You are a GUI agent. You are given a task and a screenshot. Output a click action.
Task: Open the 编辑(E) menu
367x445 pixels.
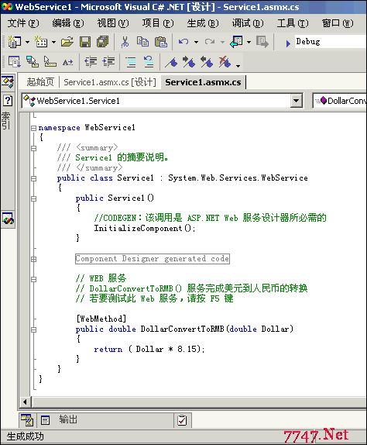68,23
